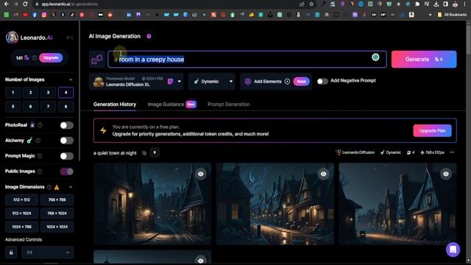471x265 pixels.
Task: Open browser extensions puzzle icon
Action: [x=417, y=4]
